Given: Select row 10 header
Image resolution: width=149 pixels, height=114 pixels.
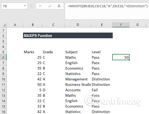Looking at the screenshot, I should pyautogui.click(x=3, y=79).
